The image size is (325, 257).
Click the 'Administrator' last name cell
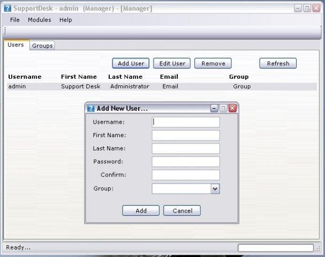point(130,86)
